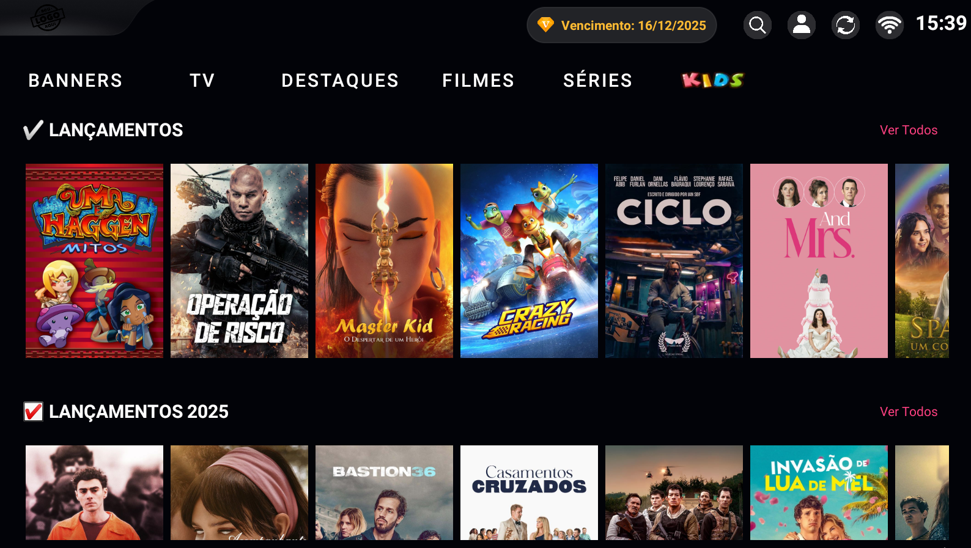Select the BANNERS tab
971x548 pixels.
coord(76,81)
